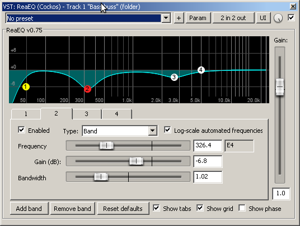Open the preset dropdown arrow

(166, 18)
